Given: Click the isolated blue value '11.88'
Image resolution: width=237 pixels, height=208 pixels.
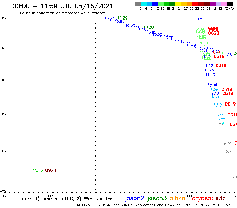Looking at the screenshot, I should (x=198, y=19).
